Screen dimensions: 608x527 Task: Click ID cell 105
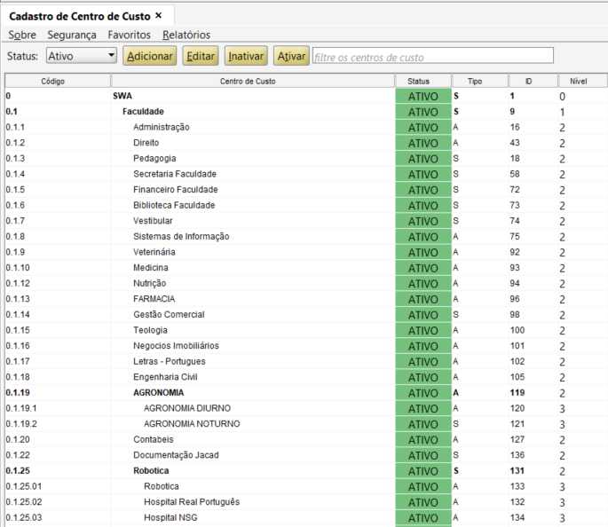coord(533,377)
